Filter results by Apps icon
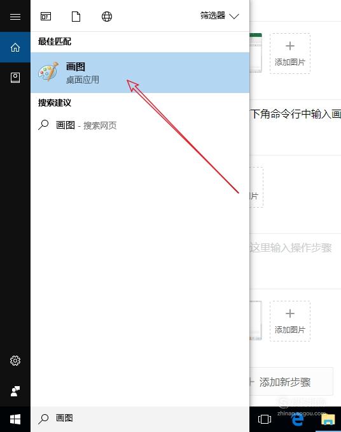The height and width of the screenshot is (432, 341). [x=46, y=17]
